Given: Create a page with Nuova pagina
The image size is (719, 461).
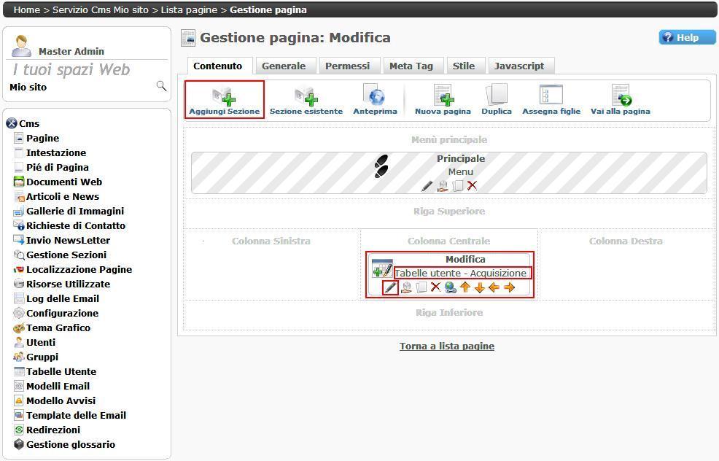Looking at the screenshot, I should tap(443, 98).
